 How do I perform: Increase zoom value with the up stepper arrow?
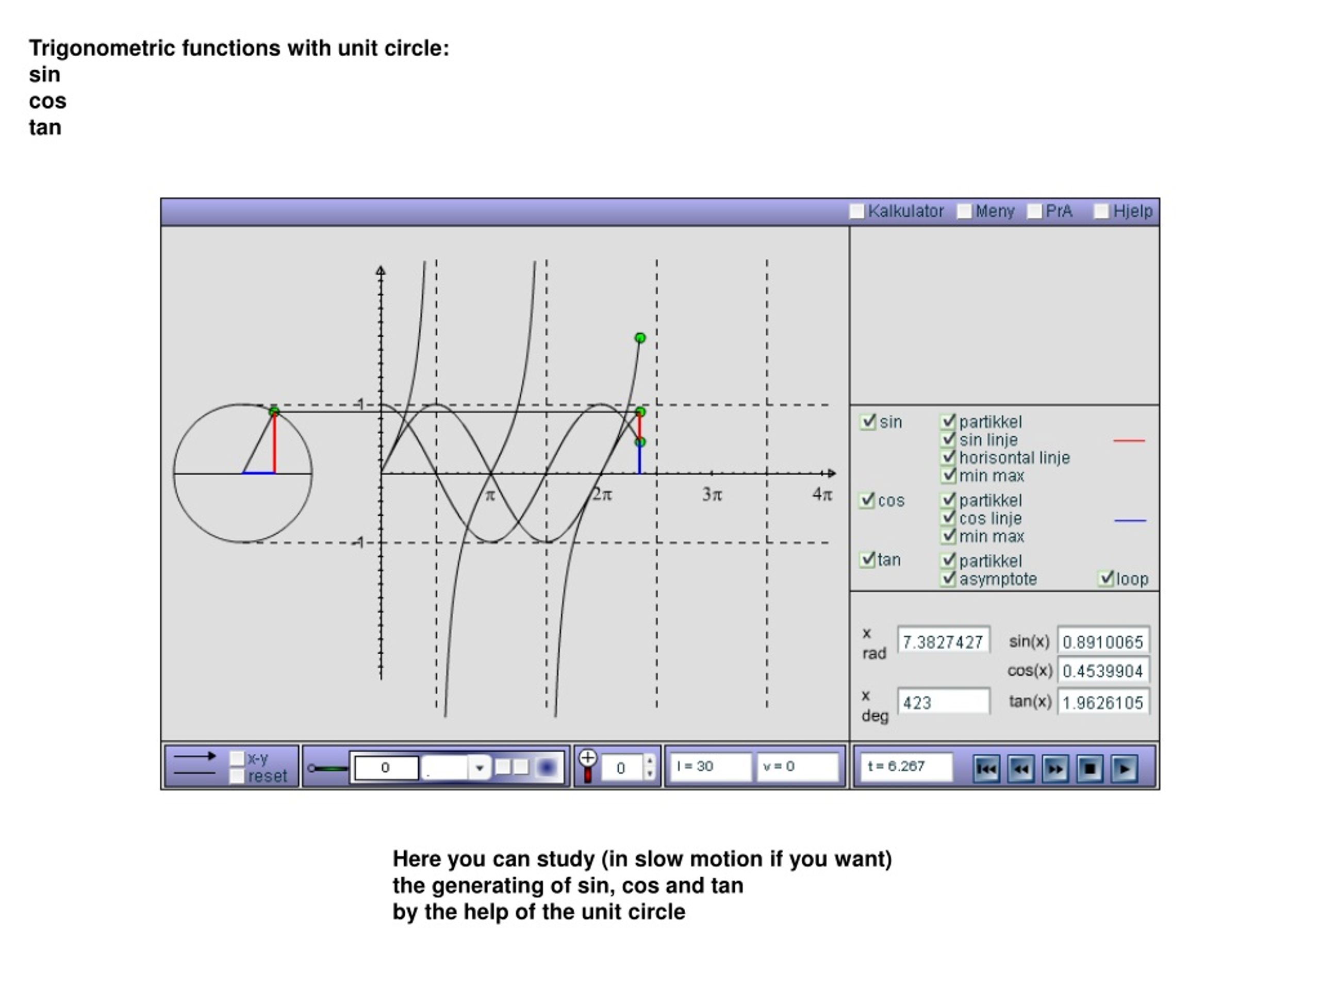650,761
